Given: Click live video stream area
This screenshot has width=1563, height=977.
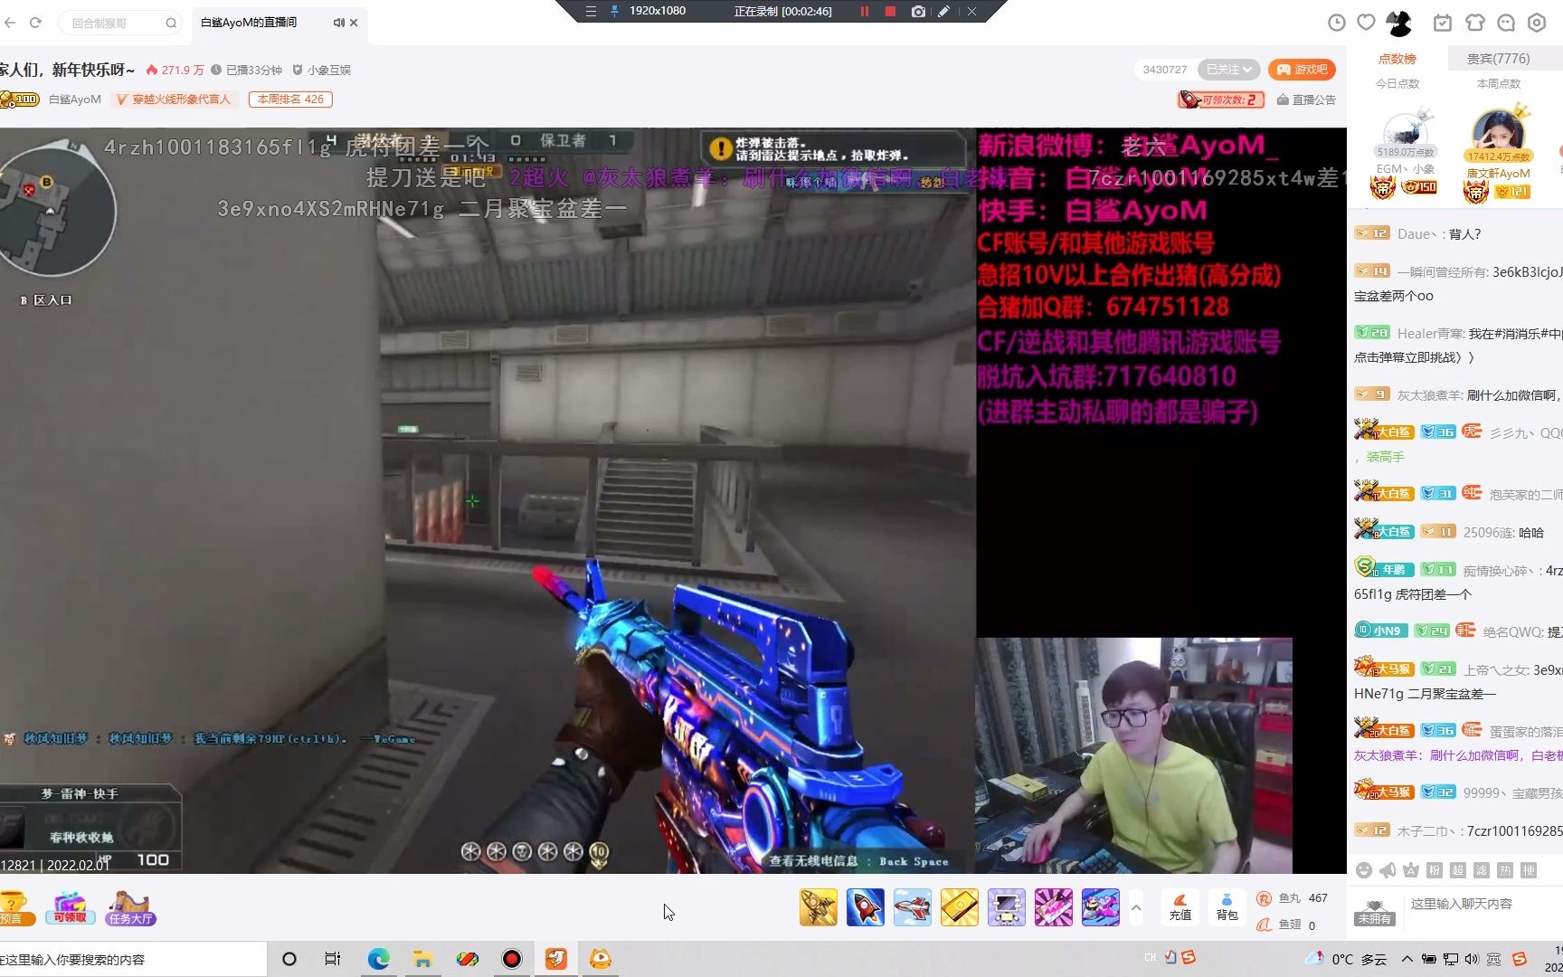Looking at the screenshot, I should [673, 500].
